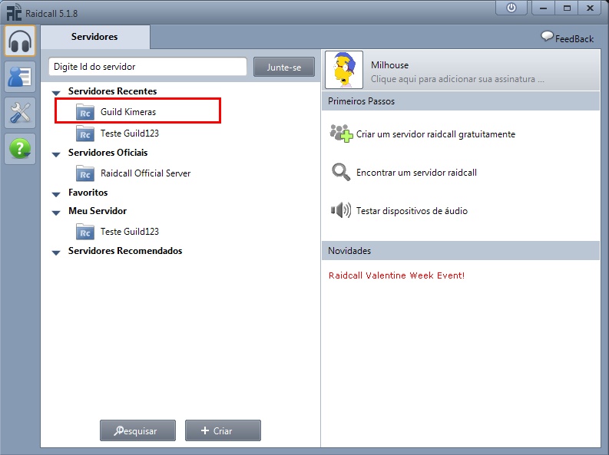Focus the Digite Id do servidor field
The height and width of the screenshot is (455, 609).
pyautogui.click(x=147, y=67)
